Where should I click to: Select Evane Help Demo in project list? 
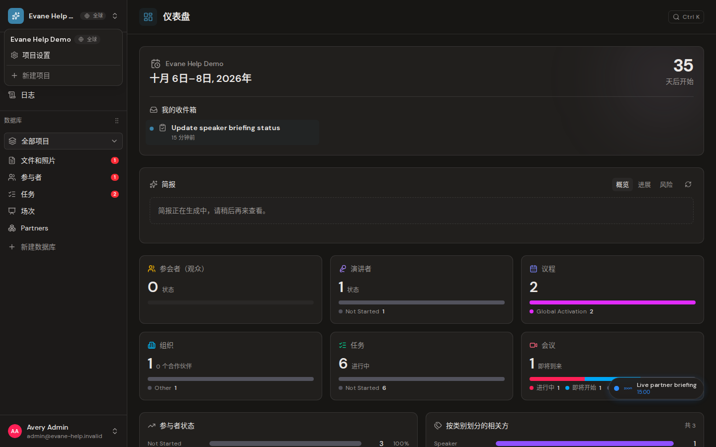pos(41,39)
